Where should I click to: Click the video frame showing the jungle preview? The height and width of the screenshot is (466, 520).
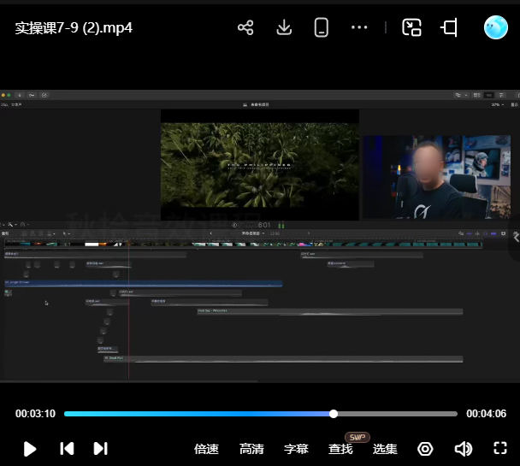(x=260, y=165)
